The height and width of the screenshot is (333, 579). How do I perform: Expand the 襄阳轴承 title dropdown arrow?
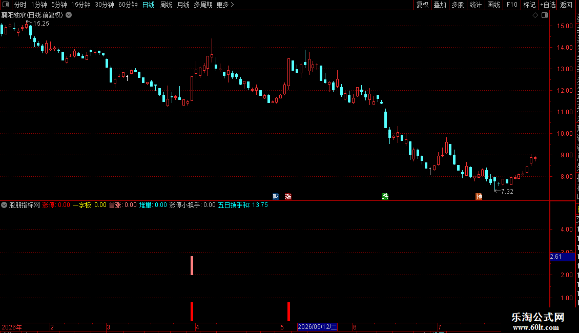click(x=69, y=15)
